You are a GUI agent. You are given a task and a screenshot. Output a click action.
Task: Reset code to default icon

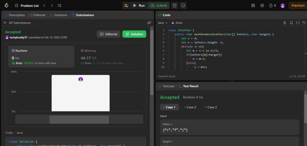point(304,23)
